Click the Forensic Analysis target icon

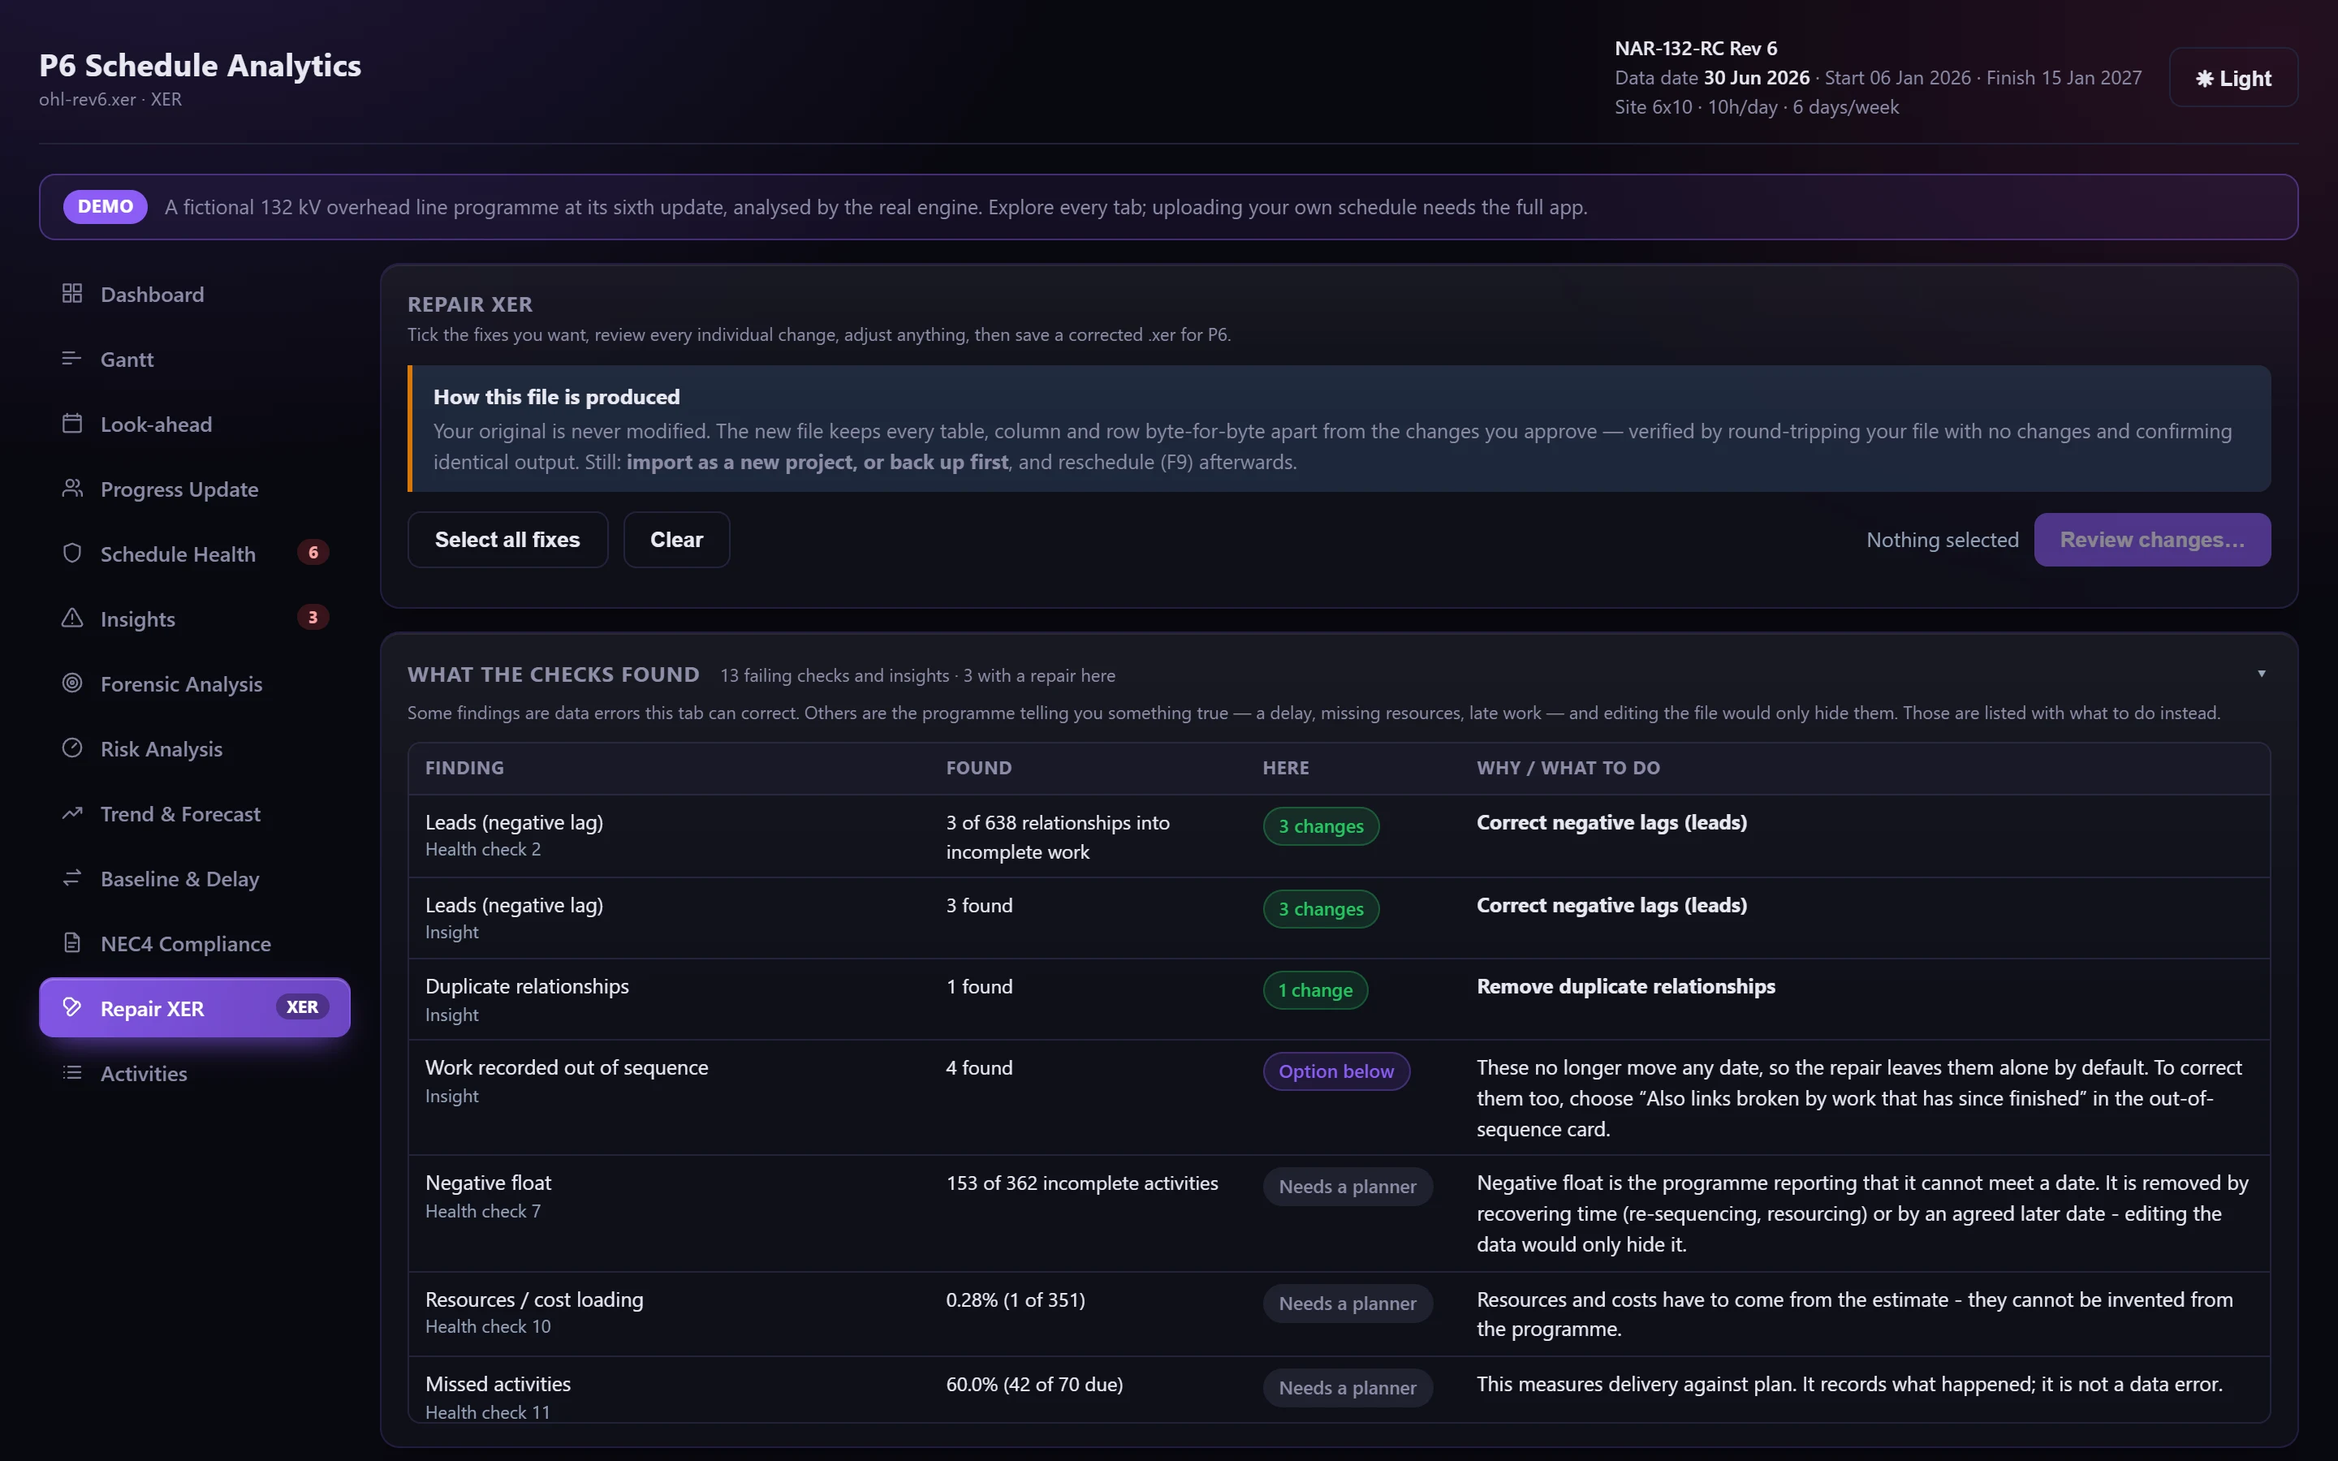click(71, 683)
